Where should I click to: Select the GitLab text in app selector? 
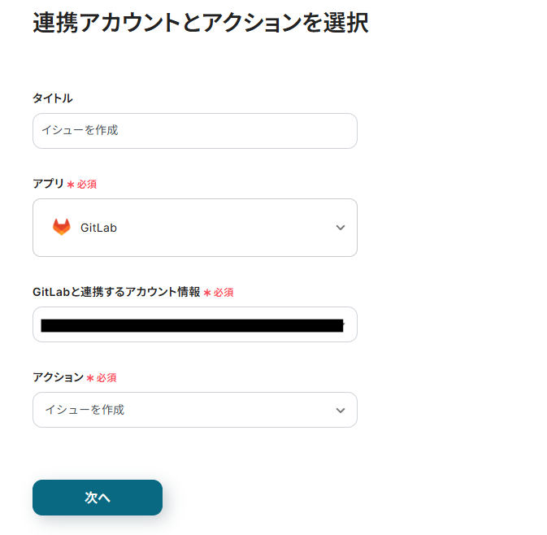coord(98,228)
